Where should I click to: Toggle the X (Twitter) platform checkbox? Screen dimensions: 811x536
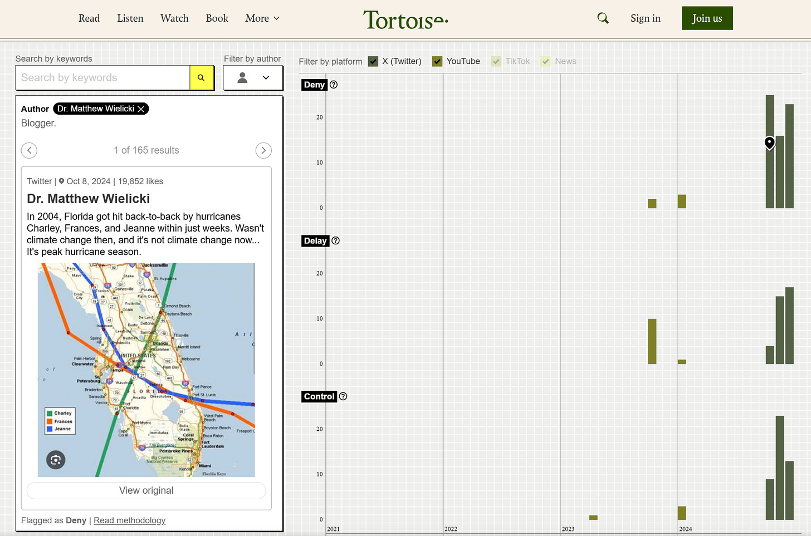[x=373, y=61]
